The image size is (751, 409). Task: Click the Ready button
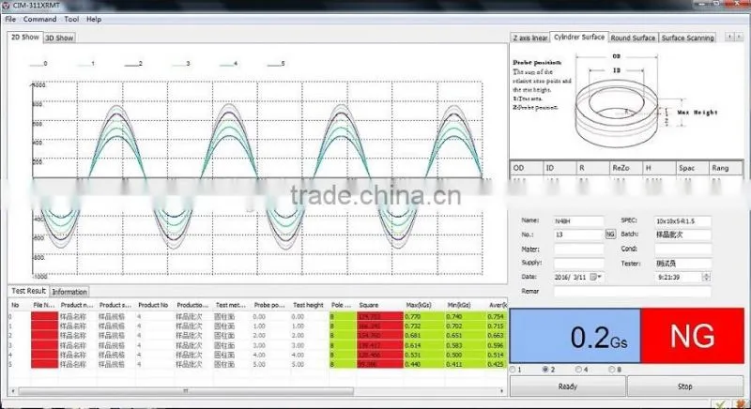(x=568, y=386)
